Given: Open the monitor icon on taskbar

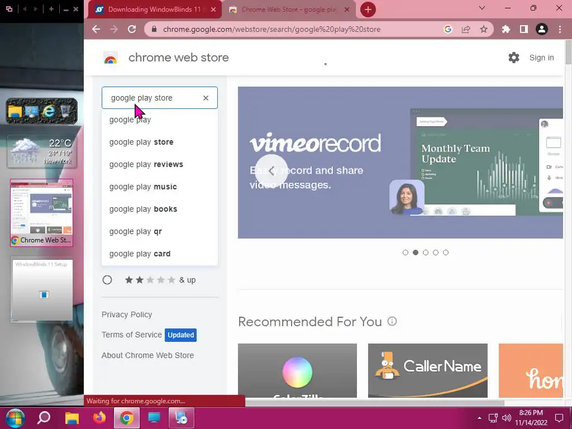Looking at the screenshot, I should pos(154,418).
